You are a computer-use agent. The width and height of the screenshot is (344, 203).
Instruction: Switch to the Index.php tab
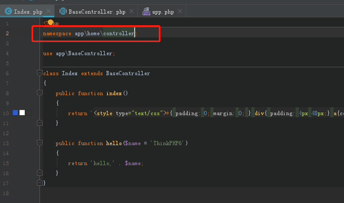point(27,12)
